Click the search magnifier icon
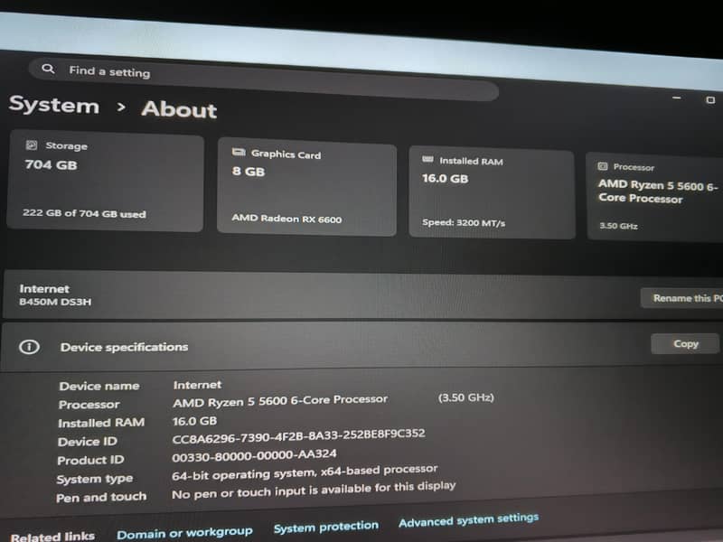The image size is (723, 542). pos(48,70)
